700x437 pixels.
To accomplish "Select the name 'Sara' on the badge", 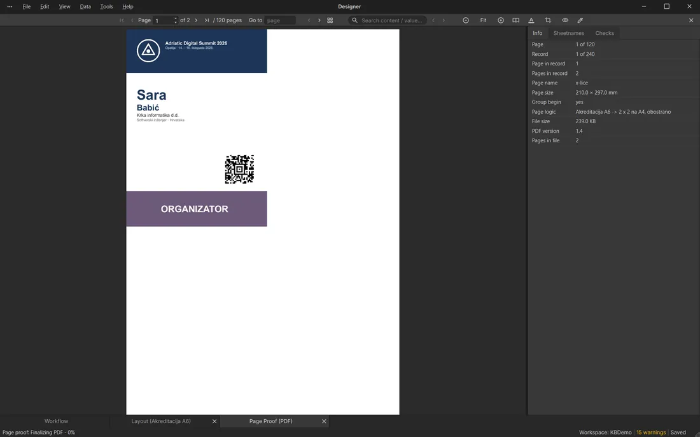I will coord(151,95).
